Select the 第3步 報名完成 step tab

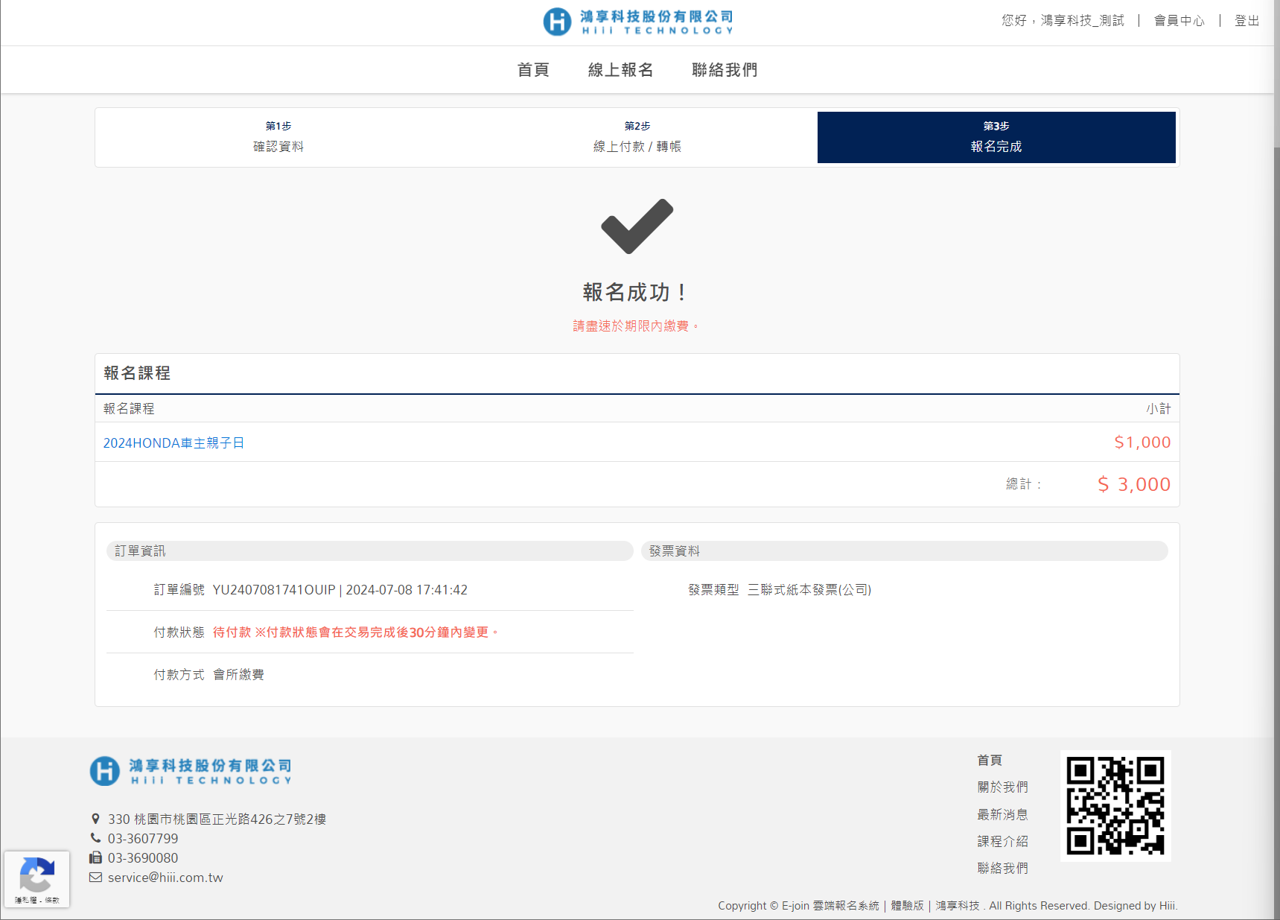pyautogui.click(x=996, y=138)
